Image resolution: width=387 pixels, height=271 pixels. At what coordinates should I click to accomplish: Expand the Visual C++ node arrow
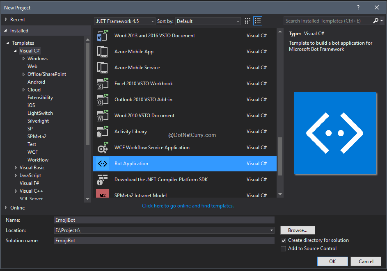tap(16, 191)
